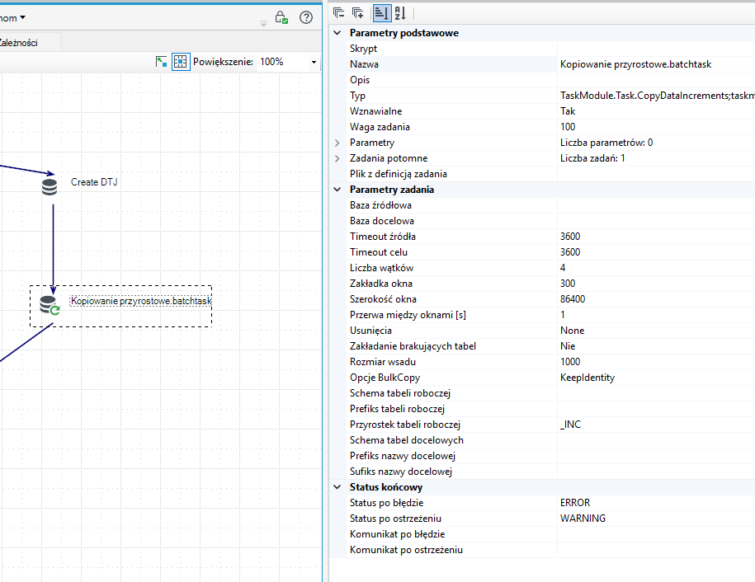Switch to the Zależności tab
The image size is (755, 582).
[28, 43]
